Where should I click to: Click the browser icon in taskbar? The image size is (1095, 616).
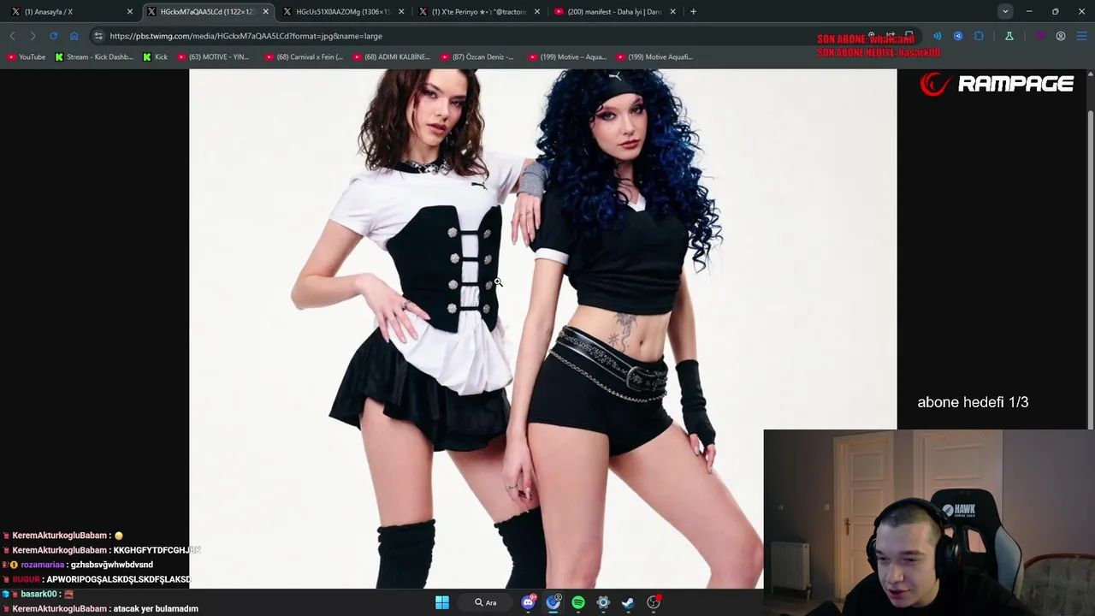click(553, 602)
